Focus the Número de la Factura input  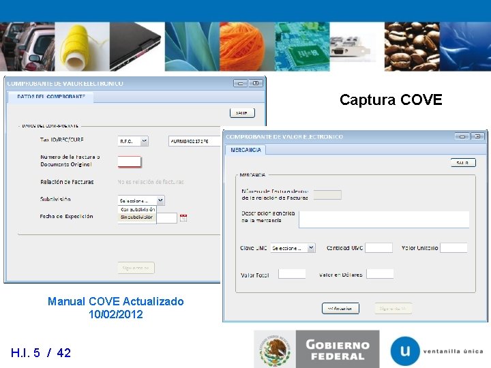point(130,162)
